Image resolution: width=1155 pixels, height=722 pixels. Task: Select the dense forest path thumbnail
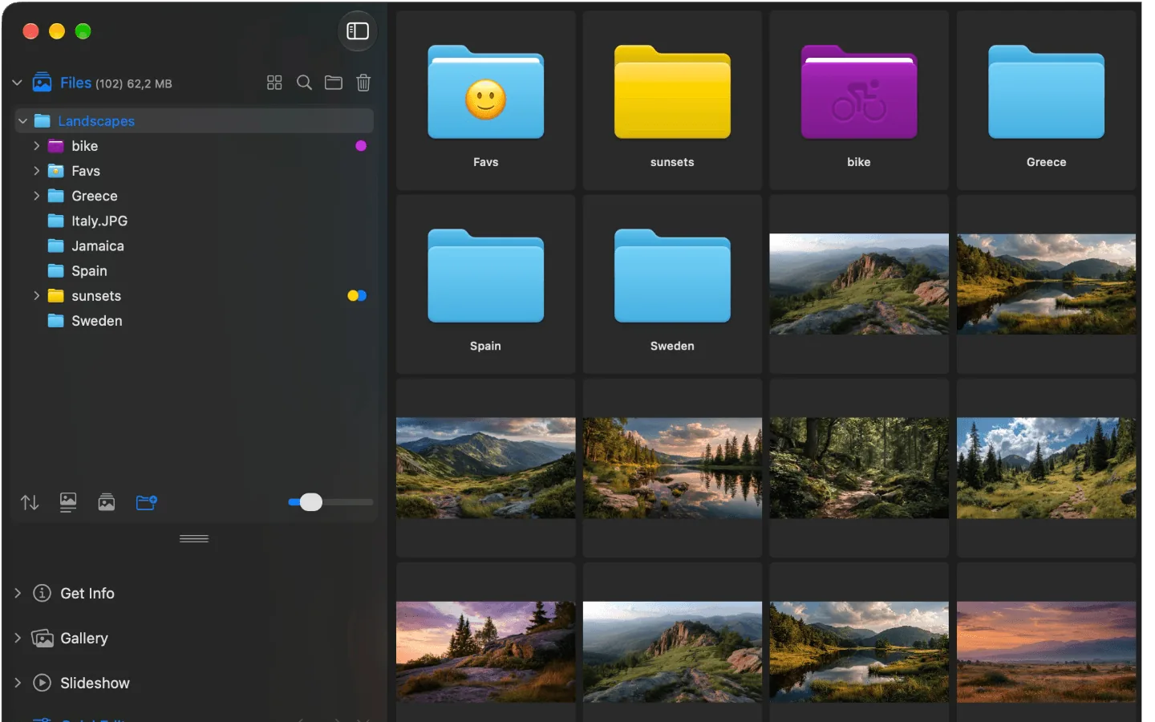[x=859, y=468]
